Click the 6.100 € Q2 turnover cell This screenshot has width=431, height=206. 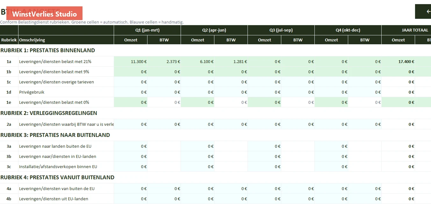tap(198, 61)
